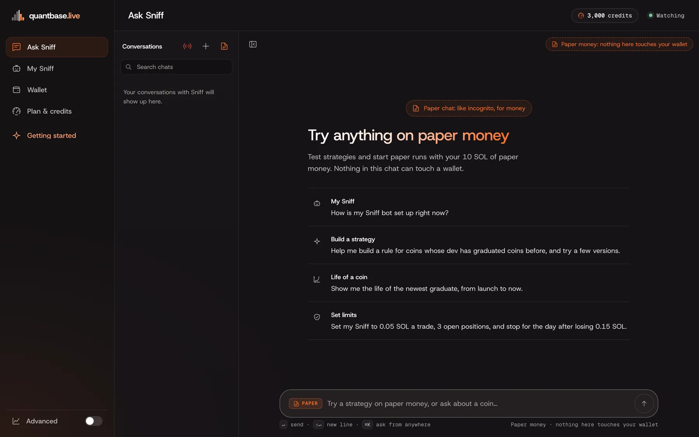Click the live broadcast icon in Conversations
The width and height of the screenshot is (699, 437).
pyautogui.click(x=187, y=46)
